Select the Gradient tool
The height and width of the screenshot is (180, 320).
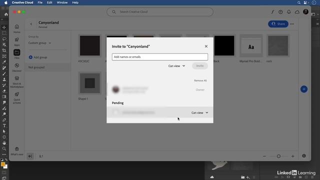click(4, 96)
